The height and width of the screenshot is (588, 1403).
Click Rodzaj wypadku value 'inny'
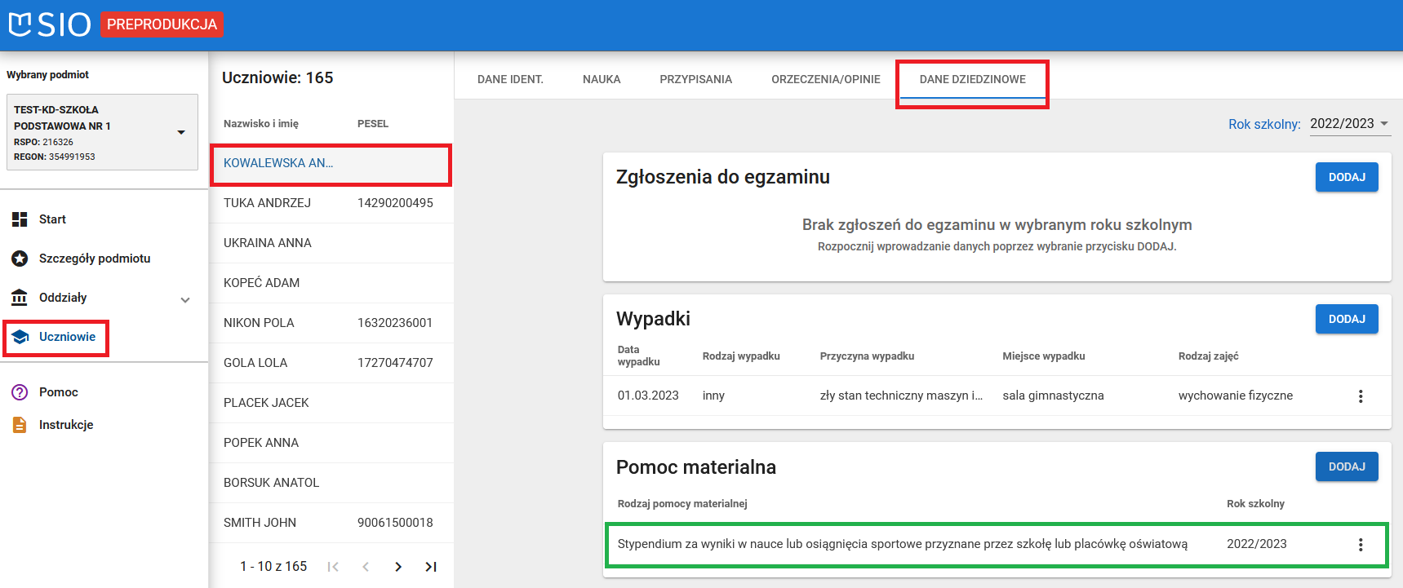tap(713, 396)
